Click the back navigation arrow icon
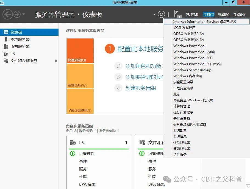The height and width of the screenshot is (189, 250). 8,14
